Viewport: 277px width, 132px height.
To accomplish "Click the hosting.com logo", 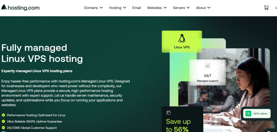I will tap(20, 8).
